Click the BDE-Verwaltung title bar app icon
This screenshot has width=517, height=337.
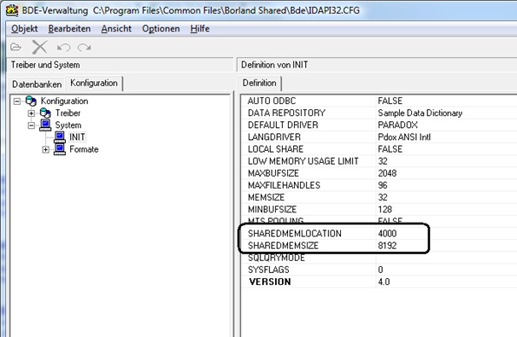pos(12,10)
